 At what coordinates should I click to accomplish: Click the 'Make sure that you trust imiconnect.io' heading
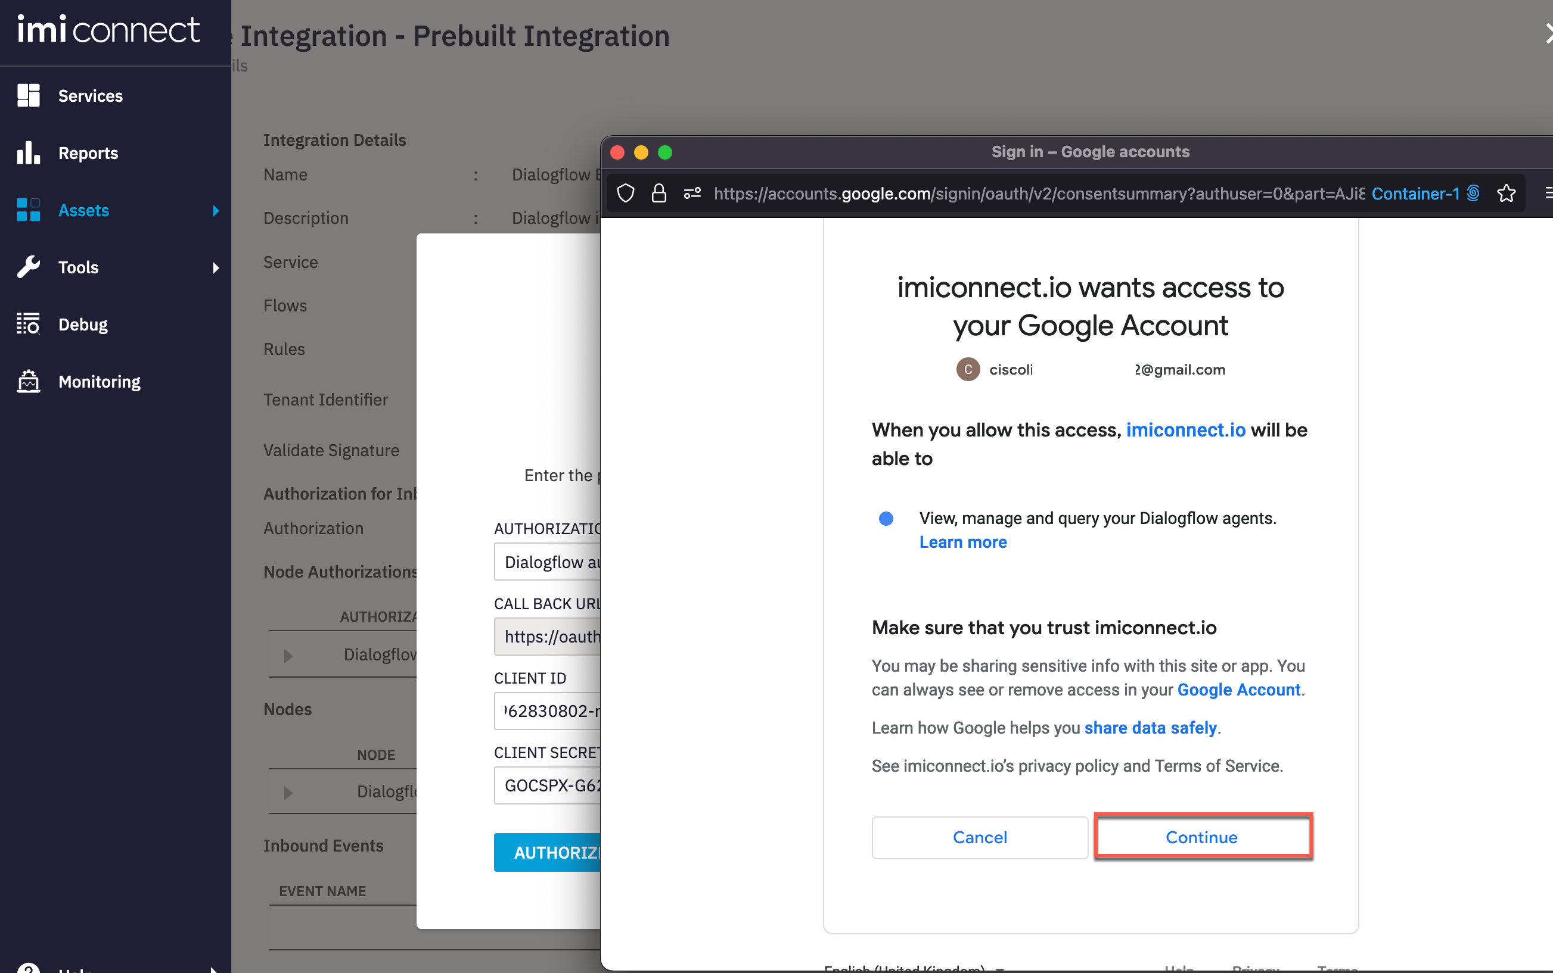click(1043, 628)
